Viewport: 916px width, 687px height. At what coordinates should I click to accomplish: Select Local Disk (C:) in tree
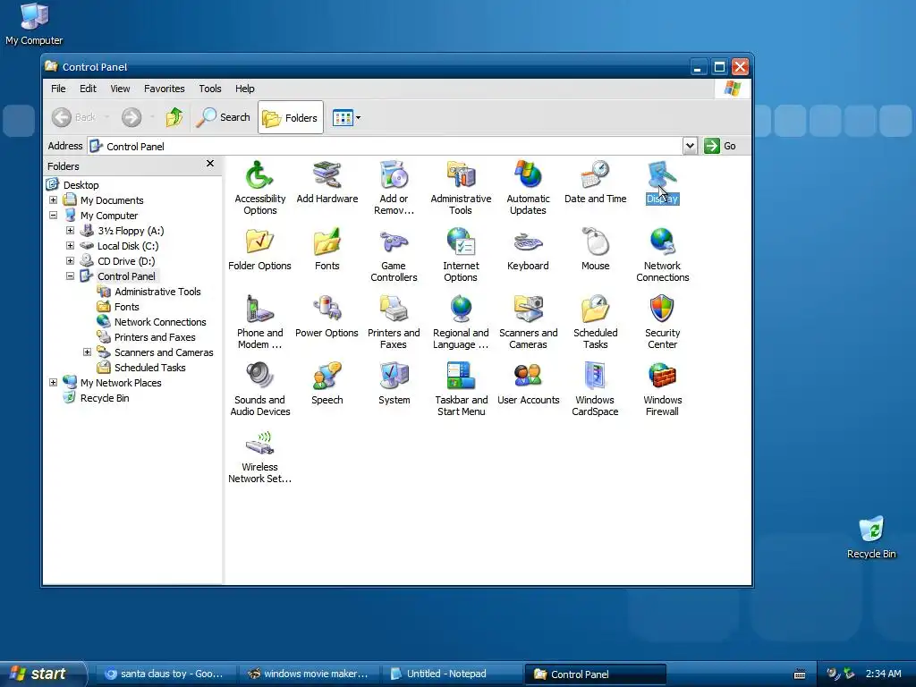(119, 246)
